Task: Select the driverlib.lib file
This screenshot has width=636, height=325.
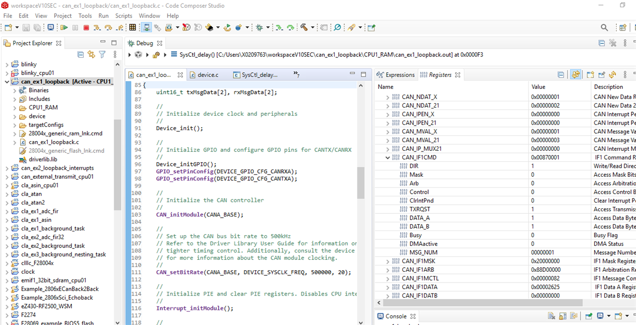Action: click(43, 159)
